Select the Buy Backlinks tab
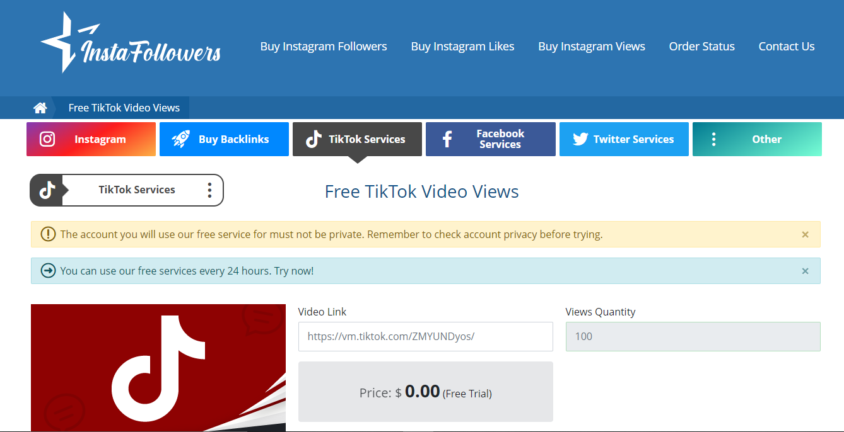 pos(224,139)
